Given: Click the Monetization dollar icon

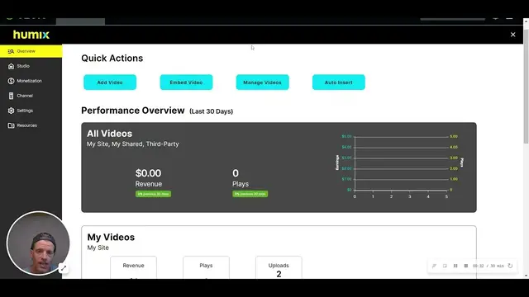Looking at the screenshot, I should 11,81.
